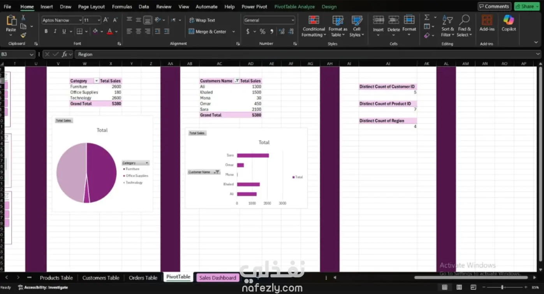544x294 pixels.
Task: Click the Clear eraser icon
Action: [427, 35]
